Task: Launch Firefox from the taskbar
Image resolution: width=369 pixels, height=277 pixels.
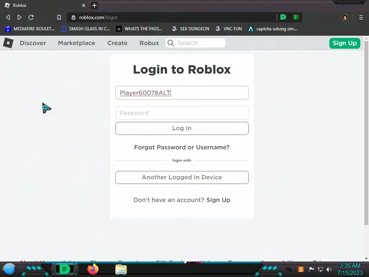Action: 93,269
